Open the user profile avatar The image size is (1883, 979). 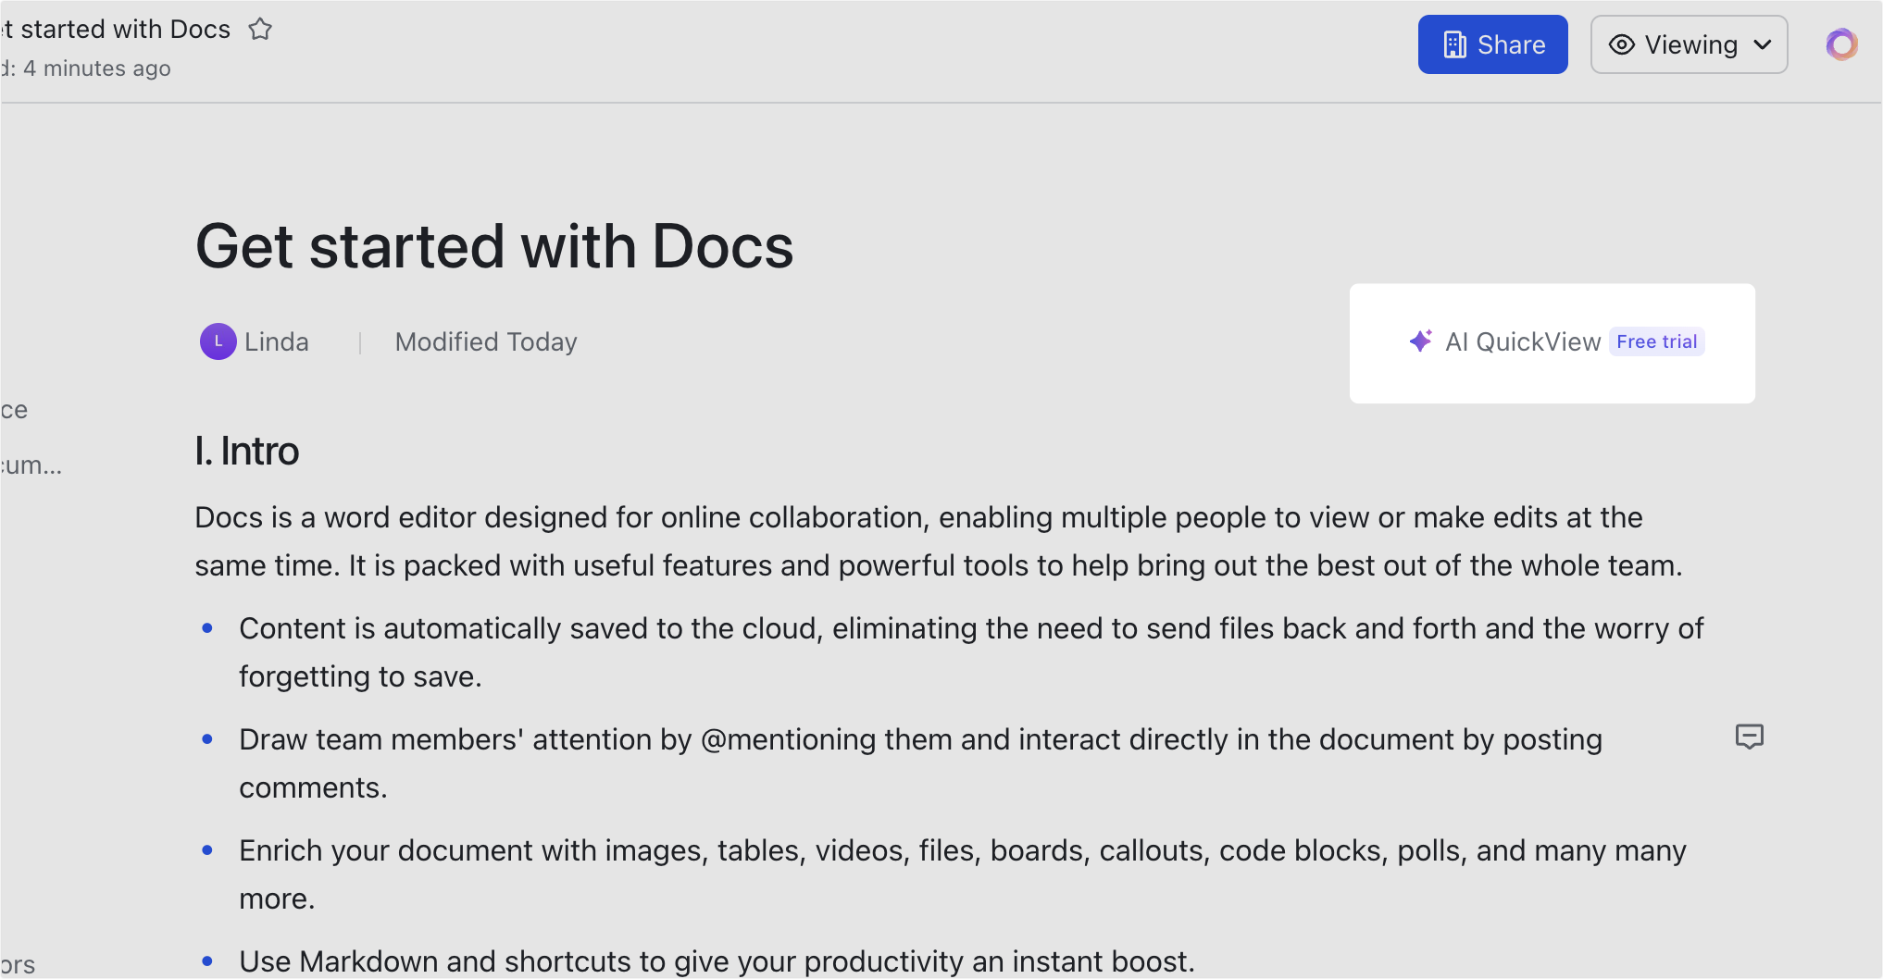pos(1841,44)
